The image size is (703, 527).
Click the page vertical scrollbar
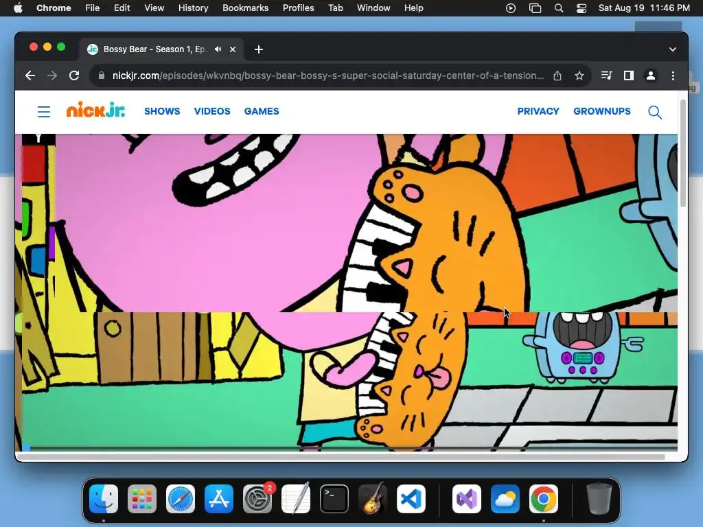pos(683,152)
